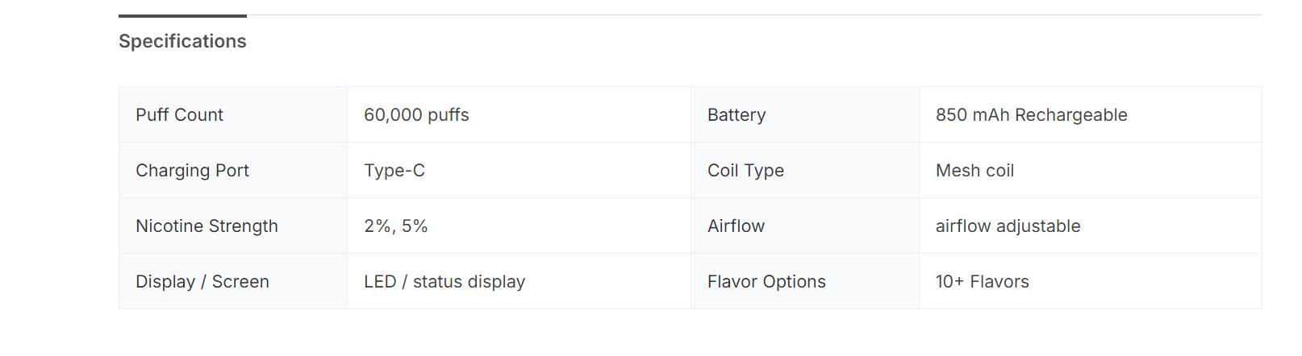Select the 10+ Flavors value

click(x=982, y=282)
